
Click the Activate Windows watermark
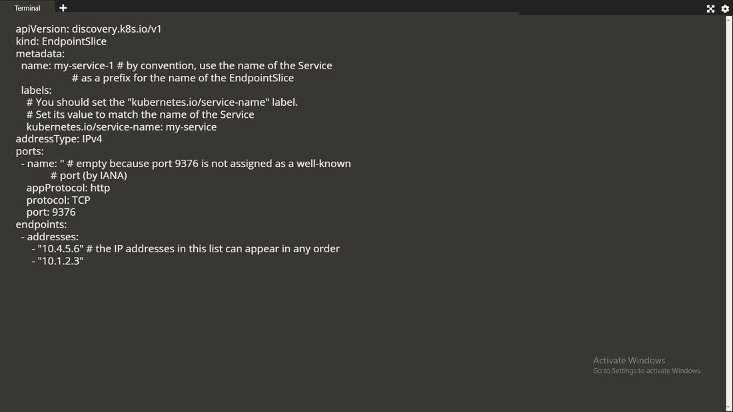click(629, 359)
